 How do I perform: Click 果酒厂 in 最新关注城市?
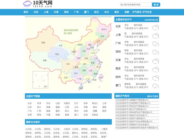tap(104, 137)
